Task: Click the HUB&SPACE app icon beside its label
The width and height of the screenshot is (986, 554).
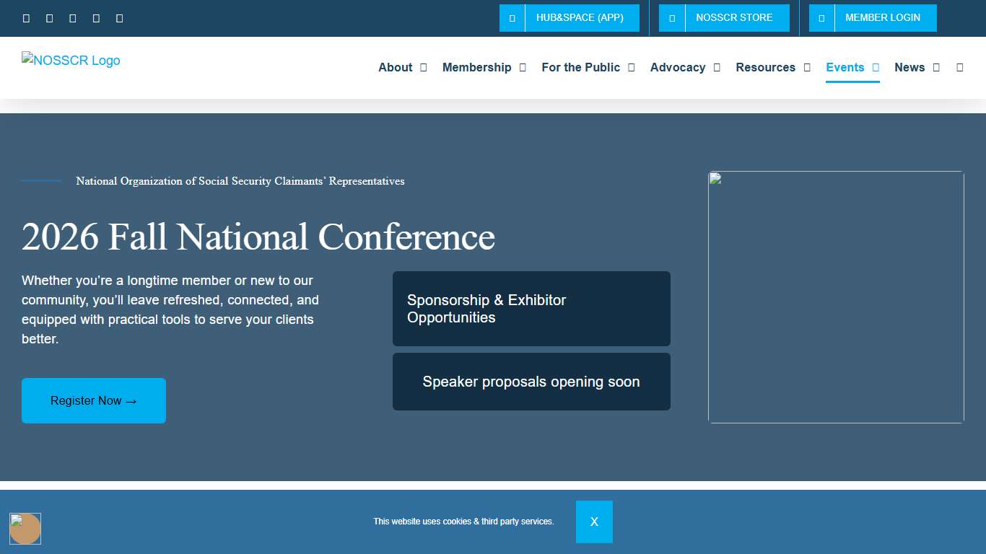Action: click(512, 18)
